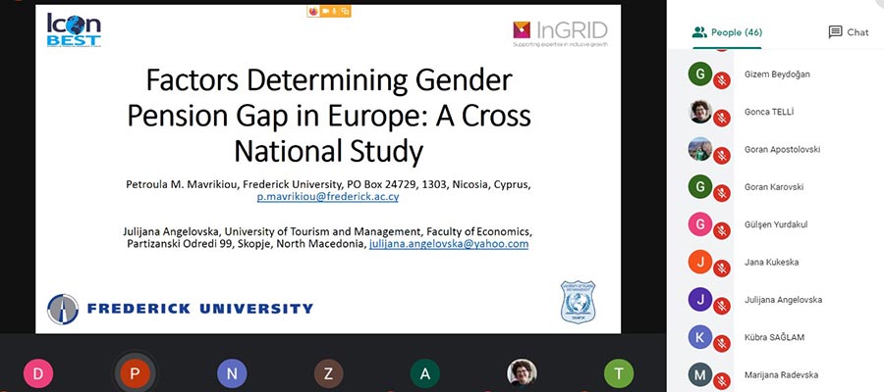Select participant tile with letter D
884x392 pixels.
point(38,372)
